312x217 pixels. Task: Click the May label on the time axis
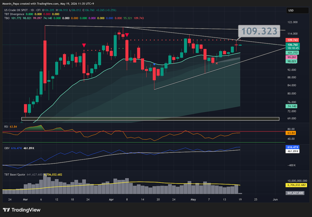[x=193, y=200]
